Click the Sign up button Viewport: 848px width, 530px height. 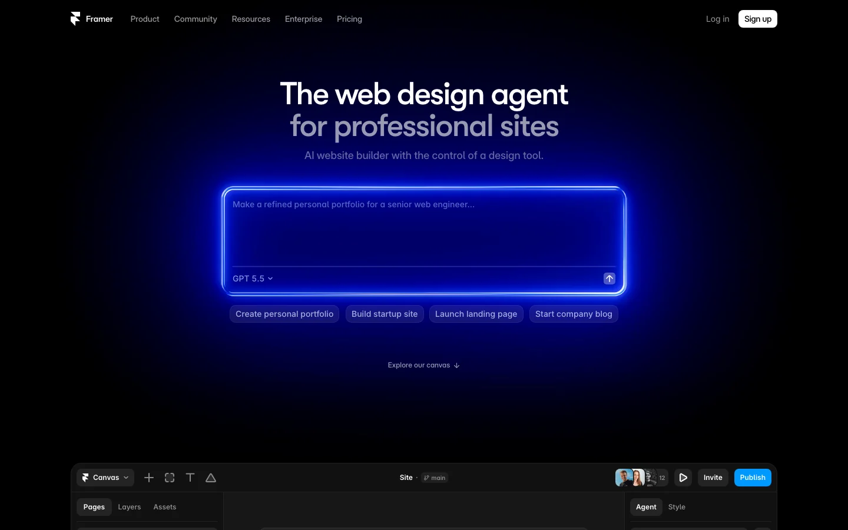tap(758, 19)
